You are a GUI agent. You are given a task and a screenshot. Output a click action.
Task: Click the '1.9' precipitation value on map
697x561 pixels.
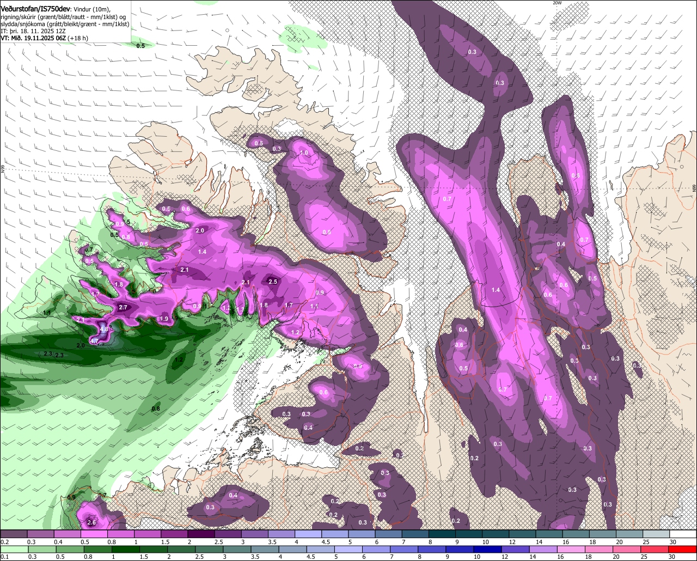(x=164, y=319)
